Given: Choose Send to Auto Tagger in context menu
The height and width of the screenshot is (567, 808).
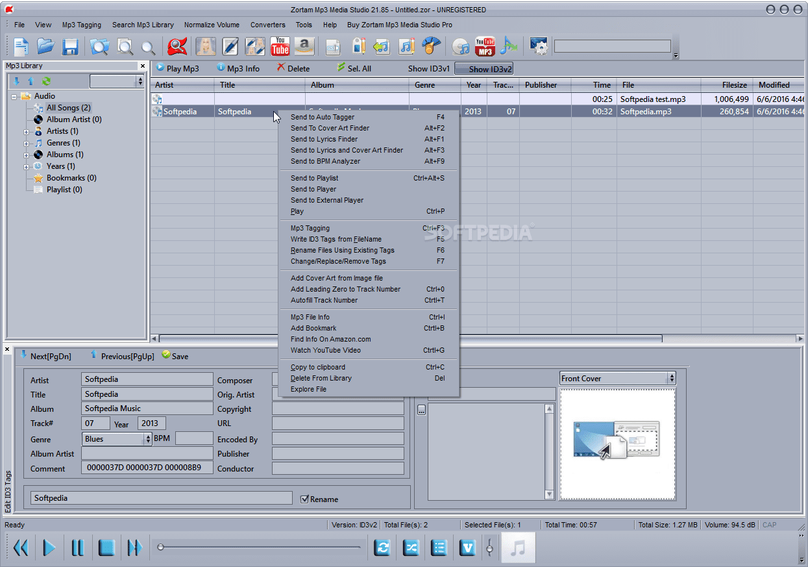Looking at the screenshot, I should pyautogui.click(x=369, y=117).
